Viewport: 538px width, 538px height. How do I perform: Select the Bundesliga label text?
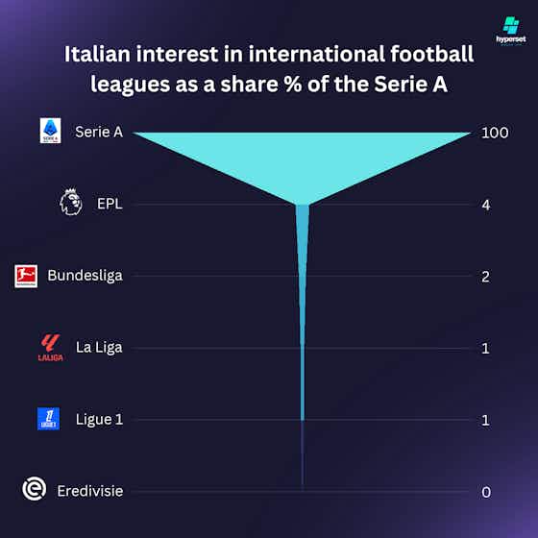click(x=85, y=276)
